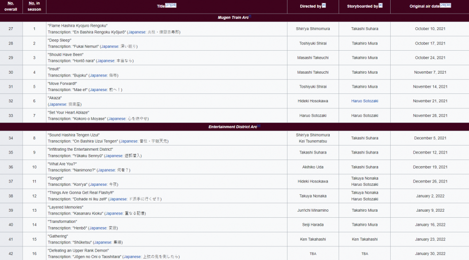469x260 pixels.
Task: Click transcription "Kokoro o Moyase" text
Action: pyautogui.click(x=90, y=119)
